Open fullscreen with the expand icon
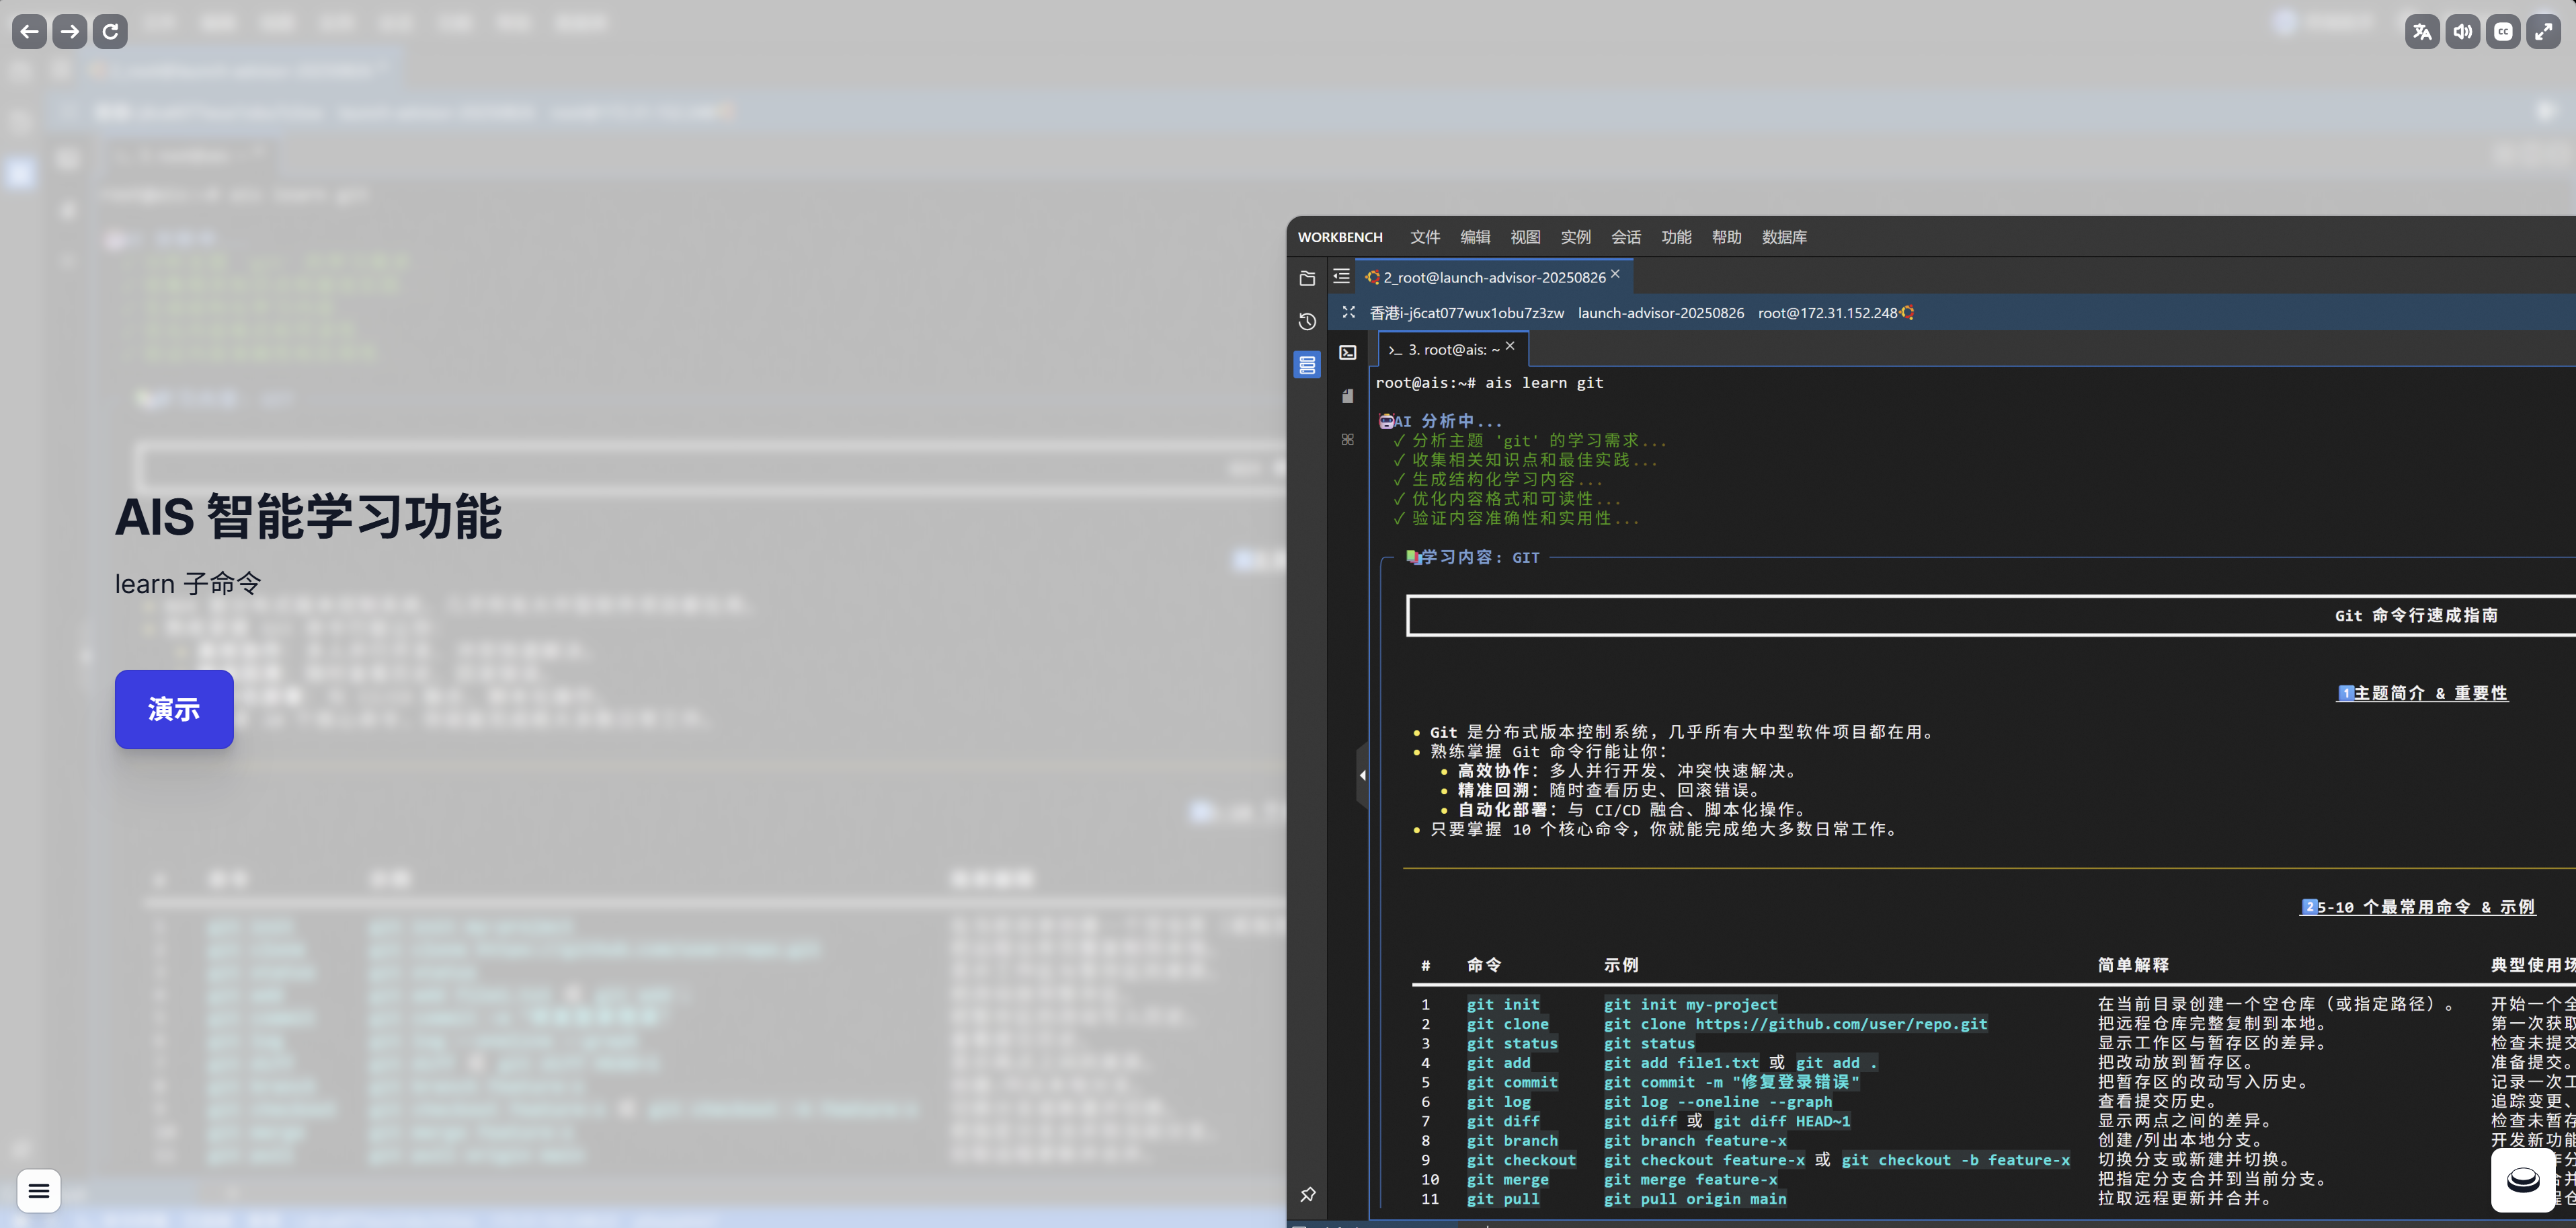This screenshot has height=1228, width=2576. (x=2543, y=31)
